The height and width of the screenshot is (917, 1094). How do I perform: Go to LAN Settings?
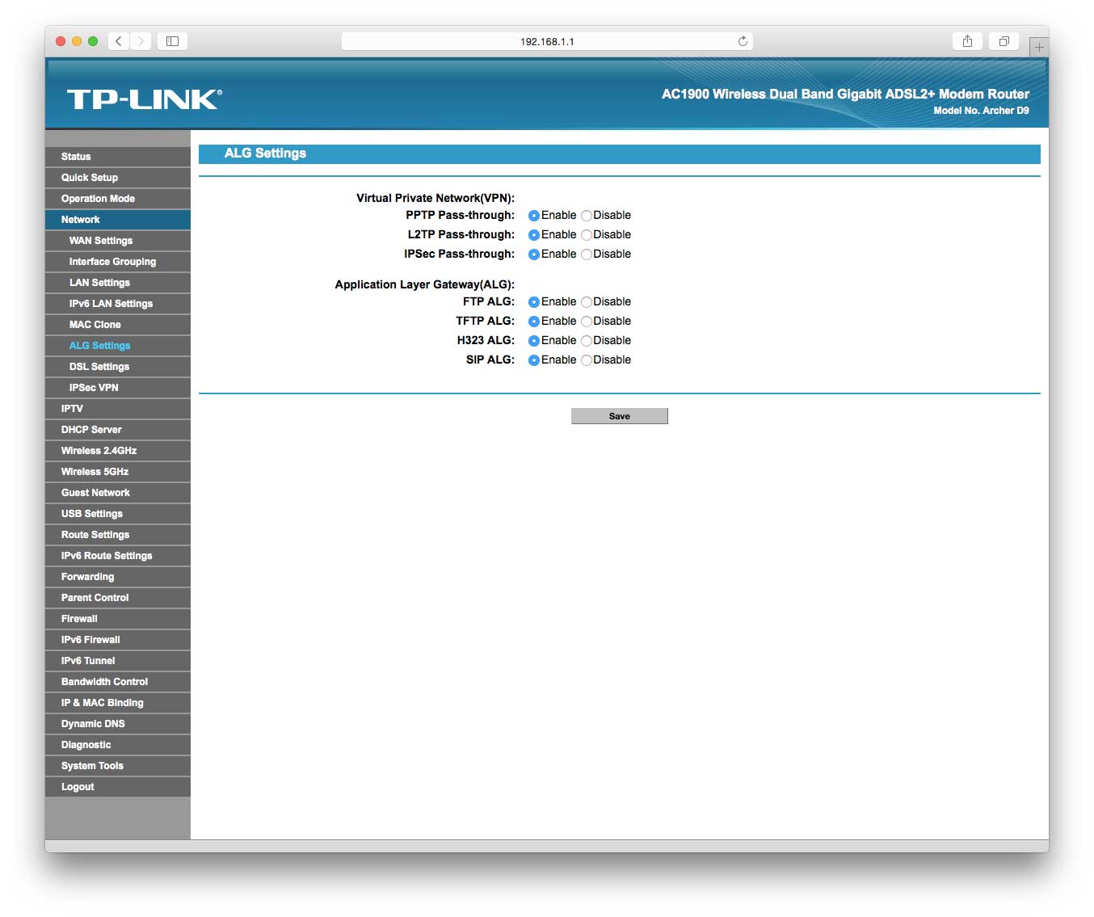(118, 283)
